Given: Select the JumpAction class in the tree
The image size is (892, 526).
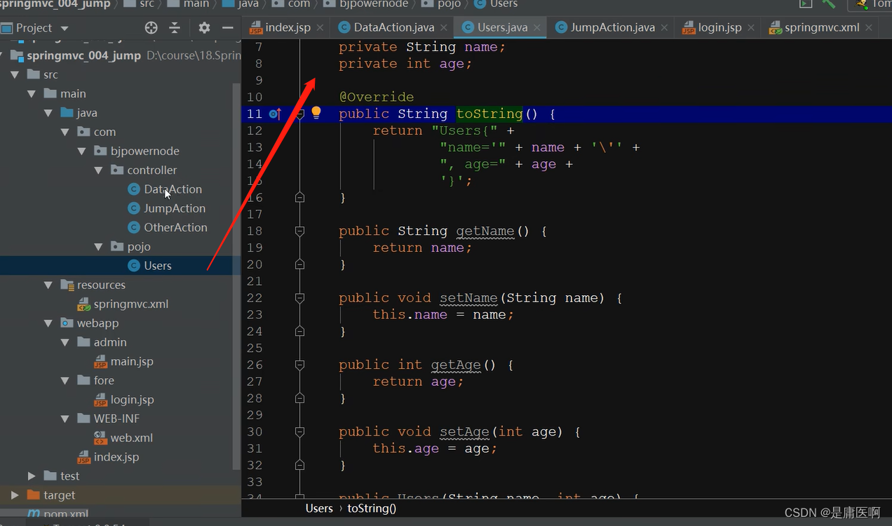Looking at the screenshot, I should (x=175, y=208).
